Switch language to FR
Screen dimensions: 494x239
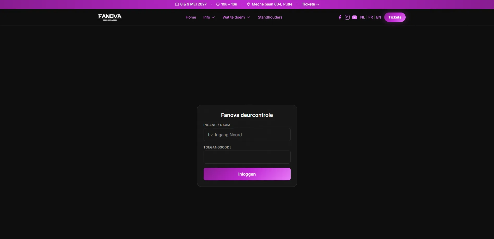[370, 17]
